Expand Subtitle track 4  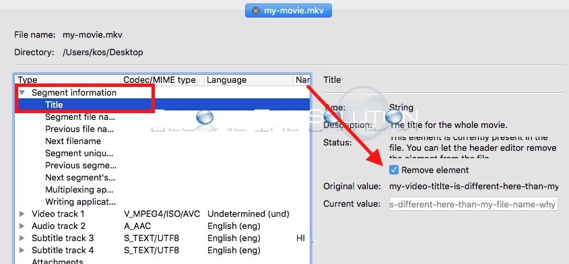point(22,251)
